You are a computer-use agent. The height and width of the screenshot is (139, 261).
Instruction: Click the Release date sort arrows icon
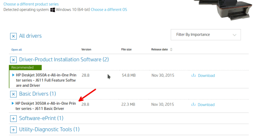point(171,49)
